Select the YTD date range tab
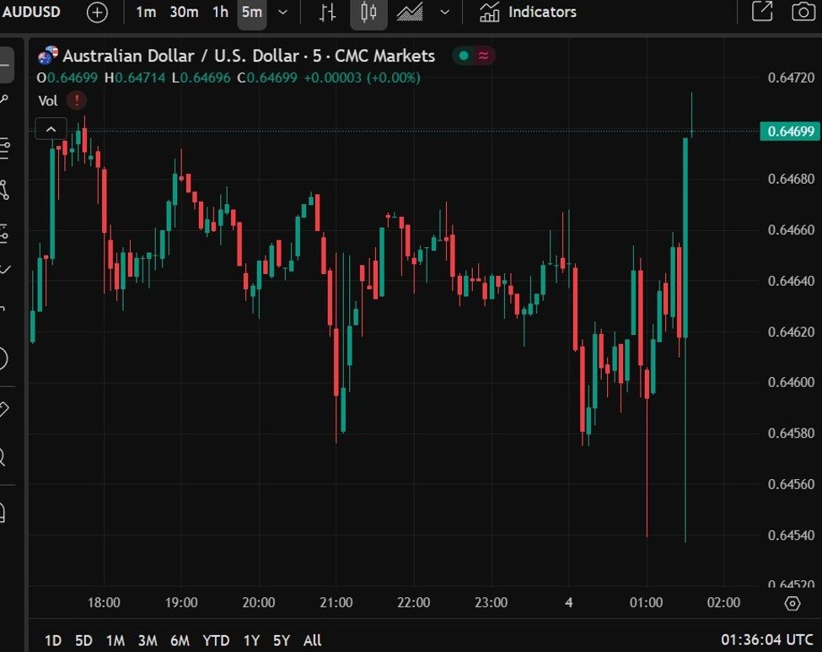The height and width of the screenshot is (652, 822). click(x=216, y=640)
